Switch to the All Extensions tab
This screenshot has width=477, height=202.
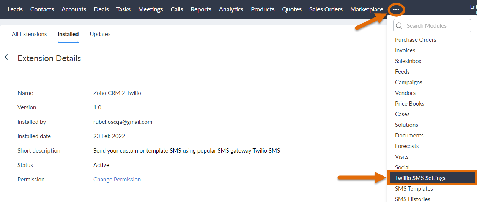pyautogui.click(x=29, y=34)
